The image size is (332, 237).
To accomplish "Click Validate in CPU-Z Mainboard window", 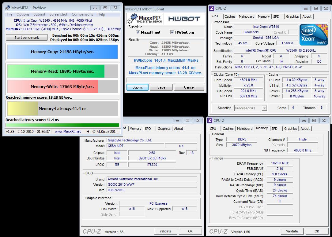I will pyautogui.click(x=165, y=231).
